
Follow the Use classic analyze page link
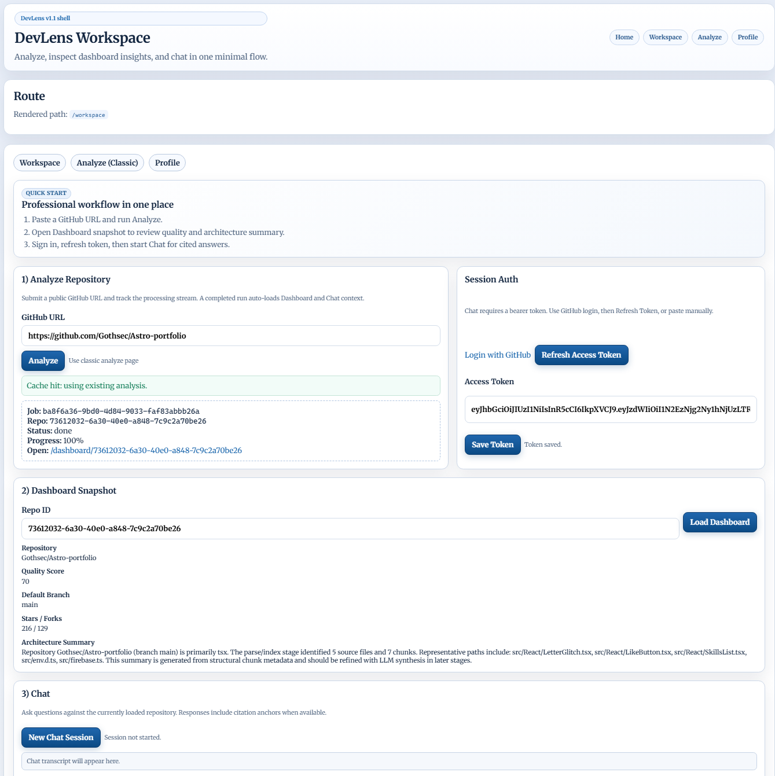click(x=104, y=361)
